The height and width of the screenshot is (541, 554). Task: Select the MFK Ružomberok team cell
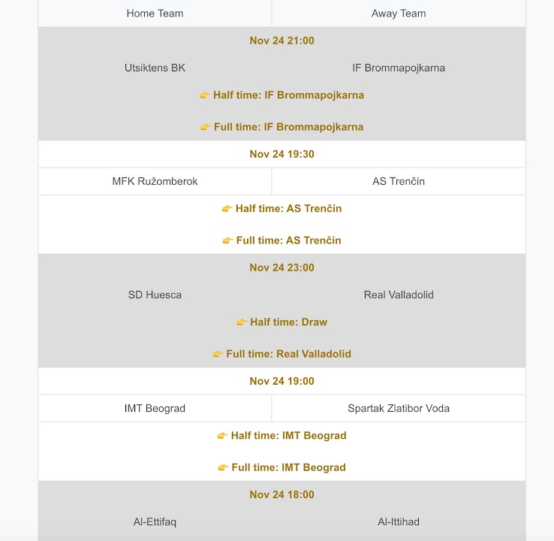coord(155,181)
